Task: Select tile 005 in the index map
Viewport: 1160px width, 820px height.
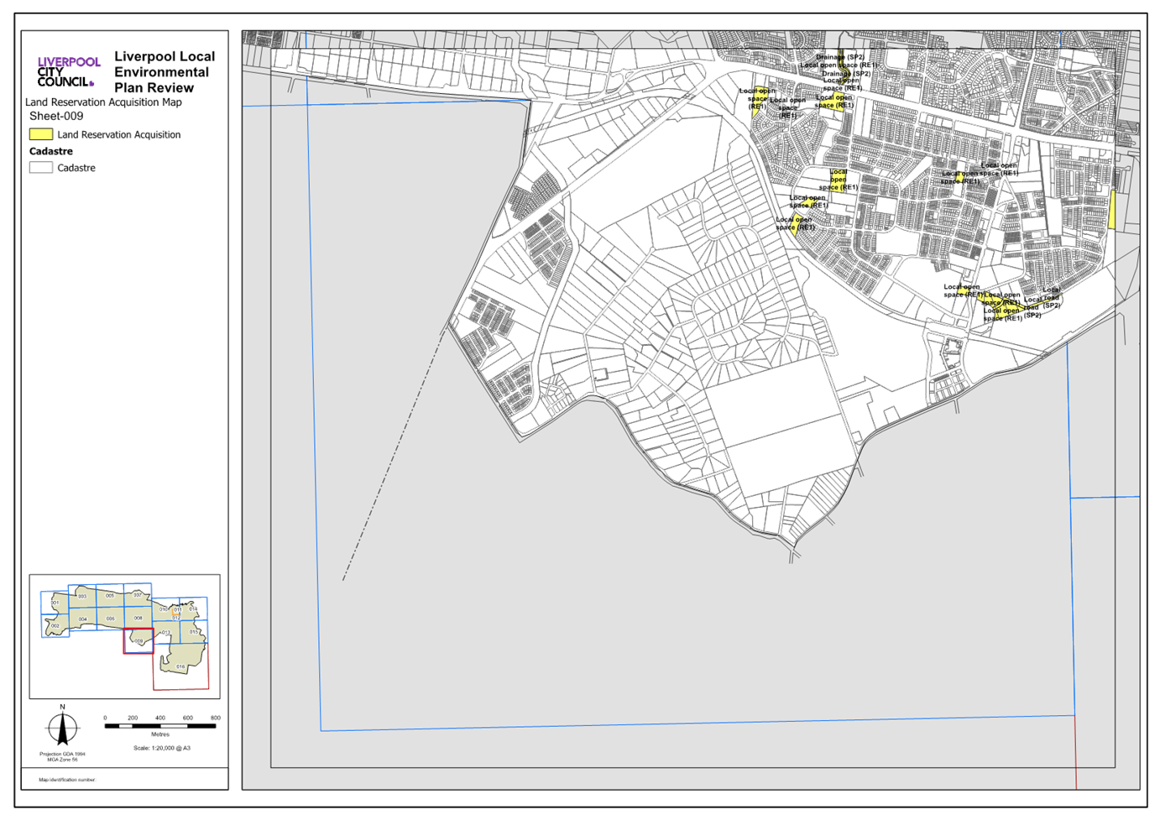Action: tap(110, 595)
